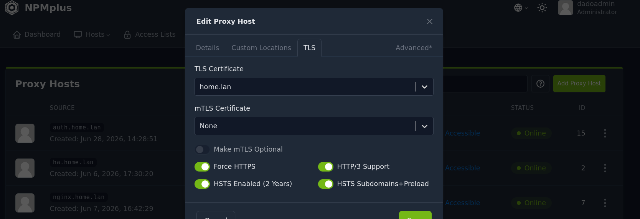The height and width of the screenshot is (219, 640).
Task: Turn off HSTS Subdomains+Preload switch
Action: click(326, 184)
